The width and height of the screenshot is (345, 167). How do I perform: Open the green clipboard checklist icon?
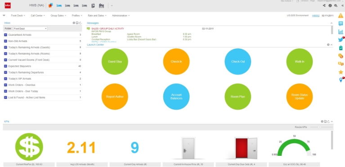click(341, 48)
